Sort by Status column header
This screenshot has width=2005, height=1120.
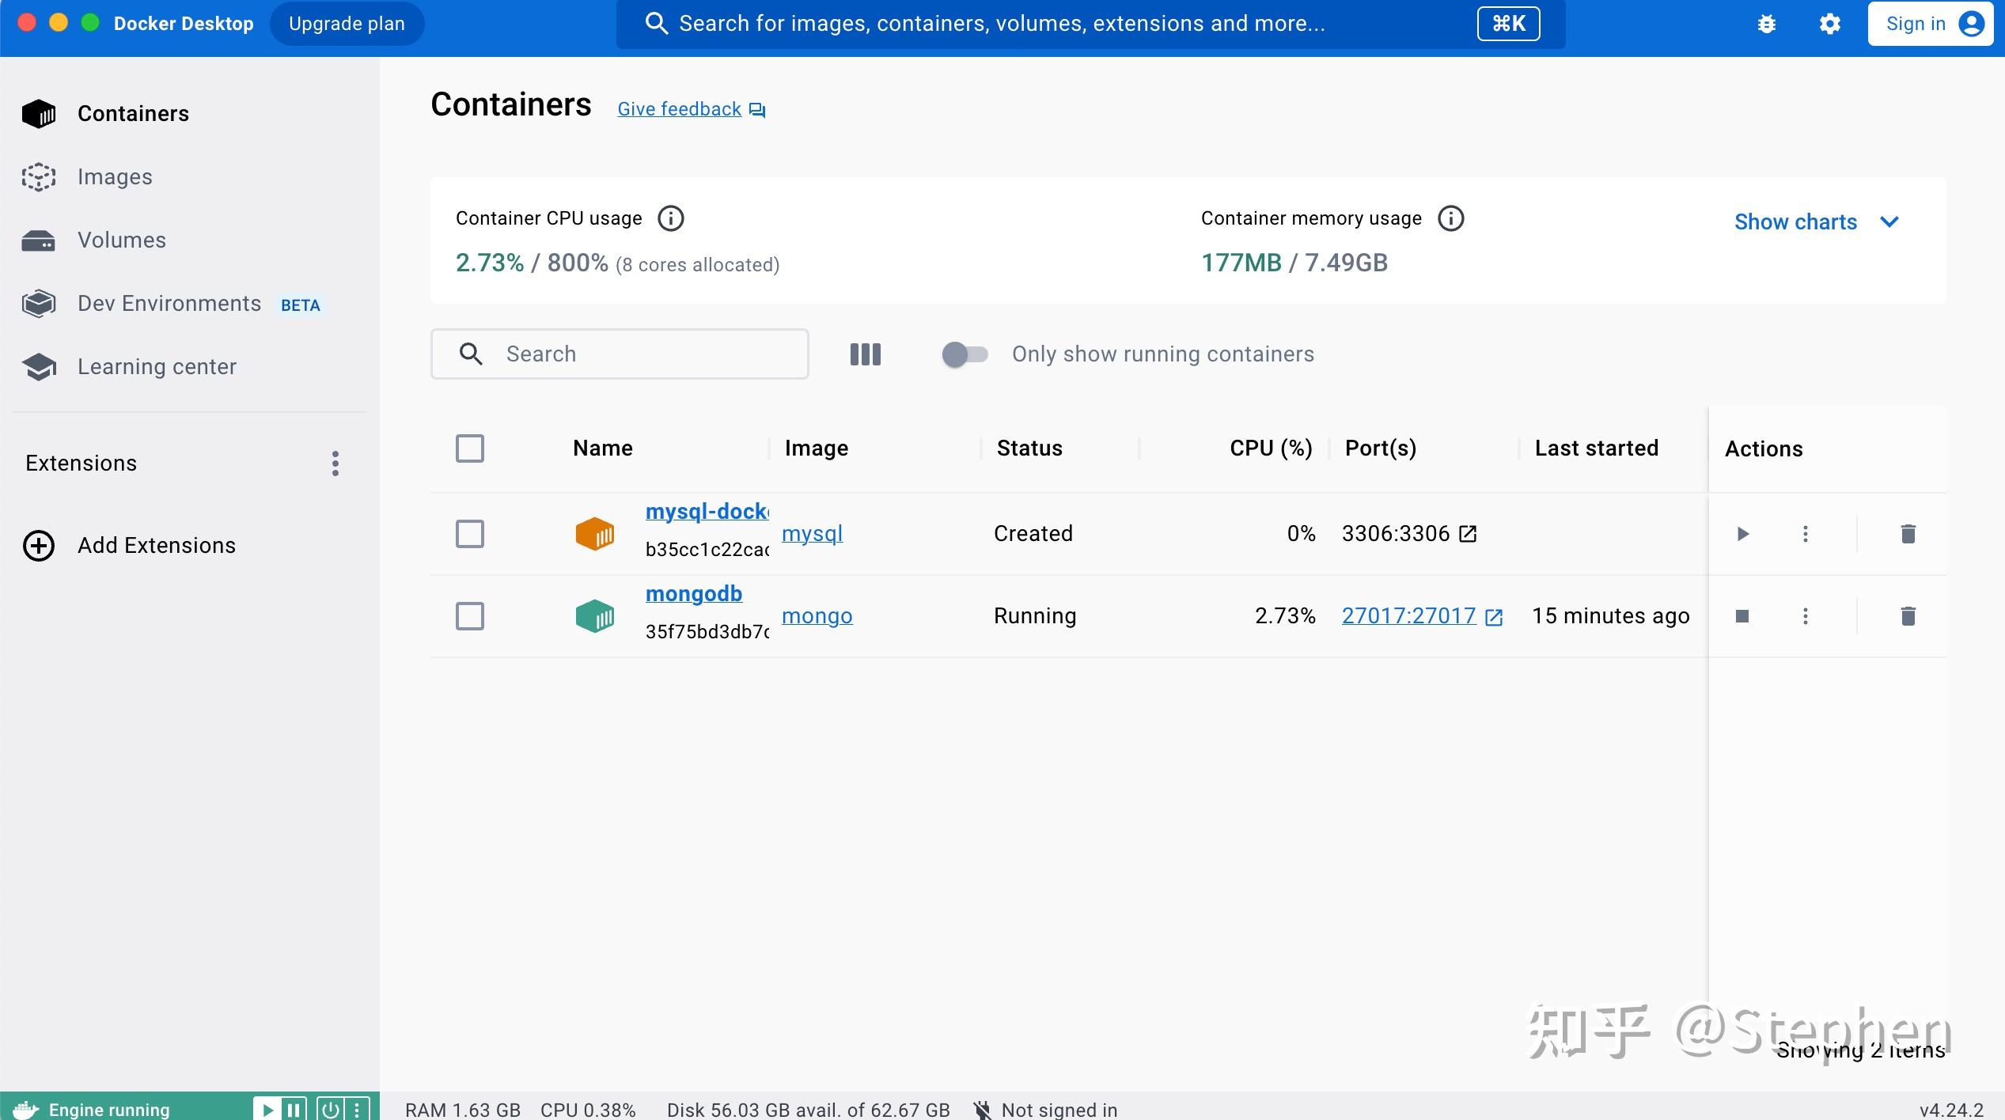pyautogui.click(x=1029, y=448)
